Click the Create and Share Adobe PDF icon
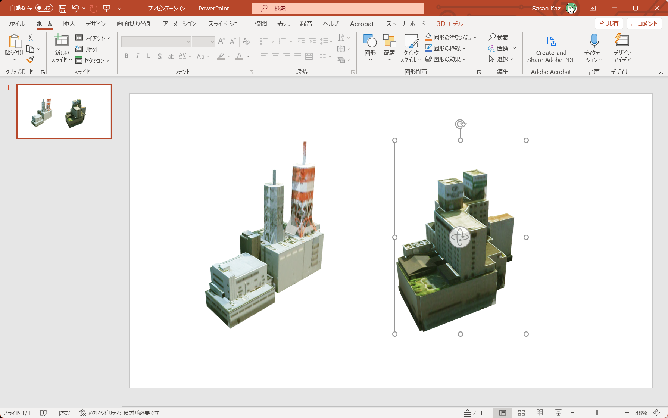668x418 pixels. click(x=551, y=41)
